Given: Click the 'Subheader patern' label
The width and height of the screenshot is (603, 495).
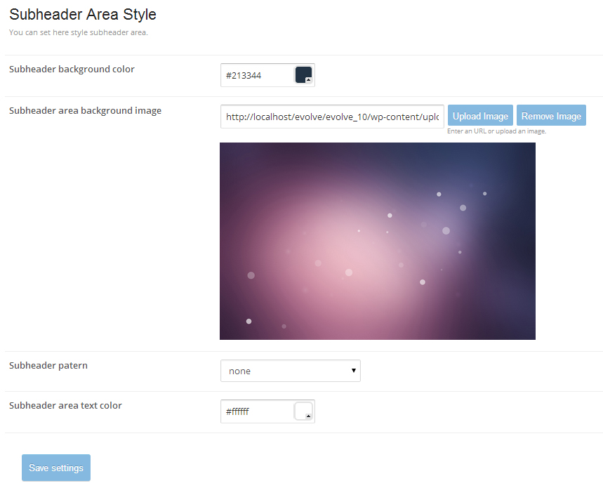Looking at the screenshot, I should click(48, 365).
